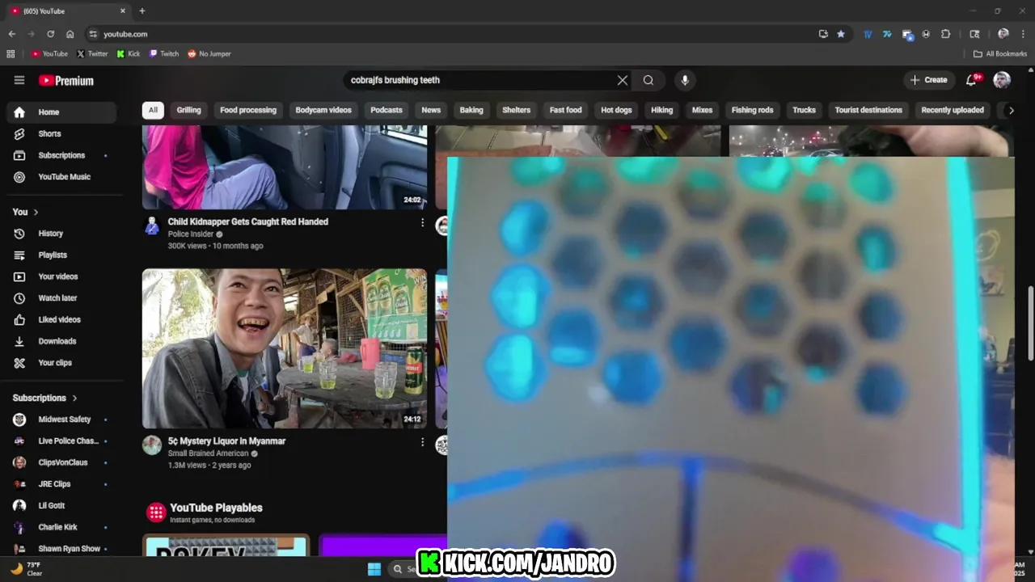This screenshot has height=582, width=1035.
Task: Open the JRE Clips subscription channel
Action: (61, 484)
